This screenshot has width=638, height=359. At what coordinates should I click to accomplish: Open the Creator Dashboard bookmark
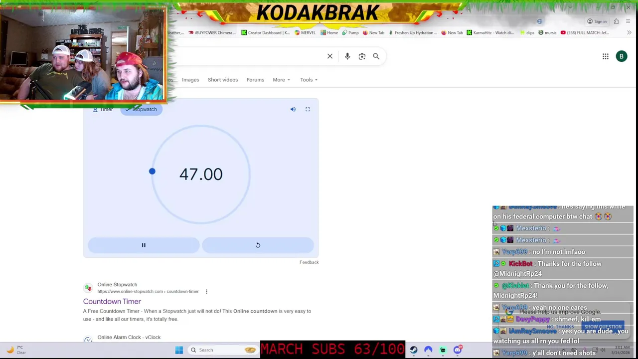coord(265,33)
